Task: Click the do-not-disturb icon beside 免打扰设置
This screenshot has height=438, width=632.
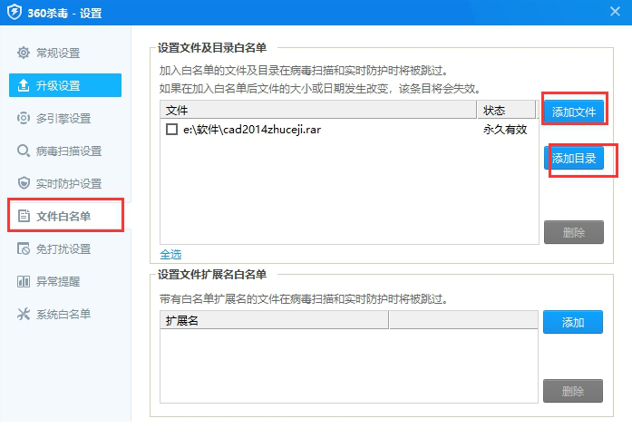Action: 24,248
